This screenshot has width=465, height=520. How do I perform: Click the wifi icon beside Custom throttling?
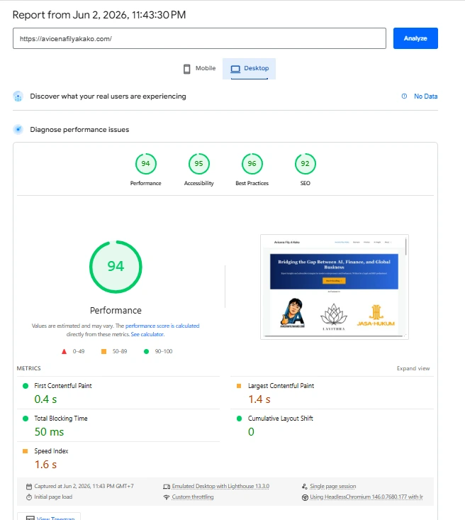click(167, 497)
